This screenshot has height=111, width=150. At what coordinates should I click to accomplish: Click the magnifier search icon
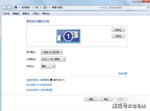click(148, 8)
